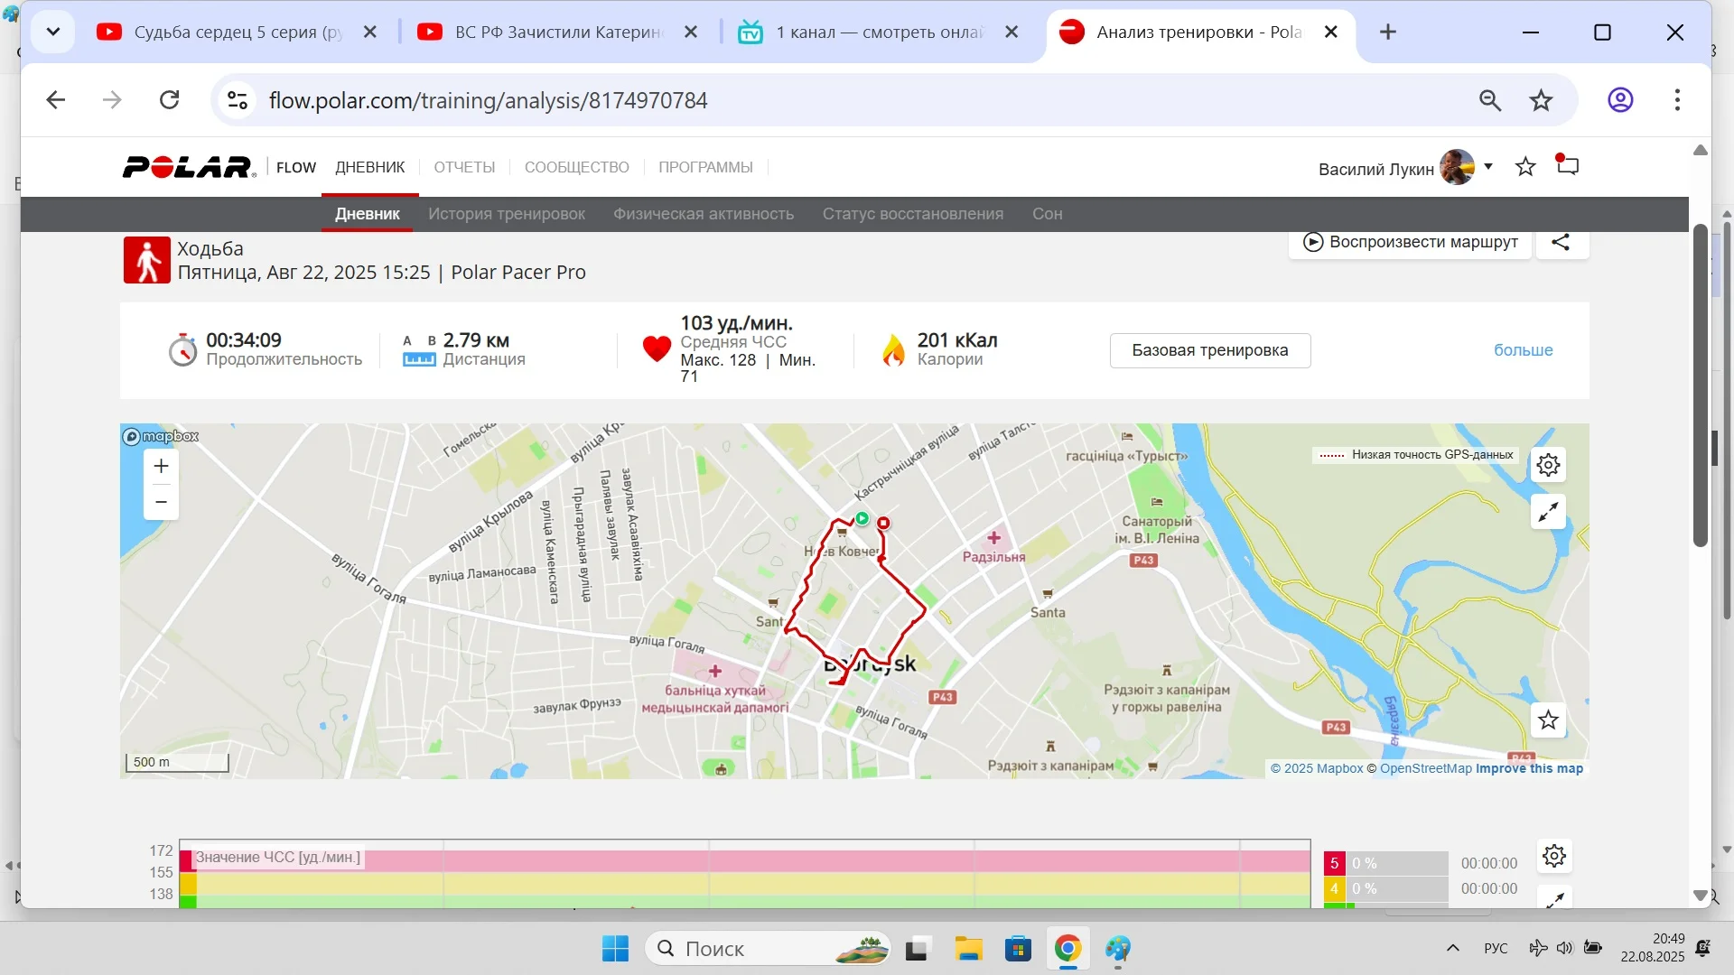Viewport: 1734px width, 975px height.
Task: Click the share route icon
Action: pos(1561,242)
